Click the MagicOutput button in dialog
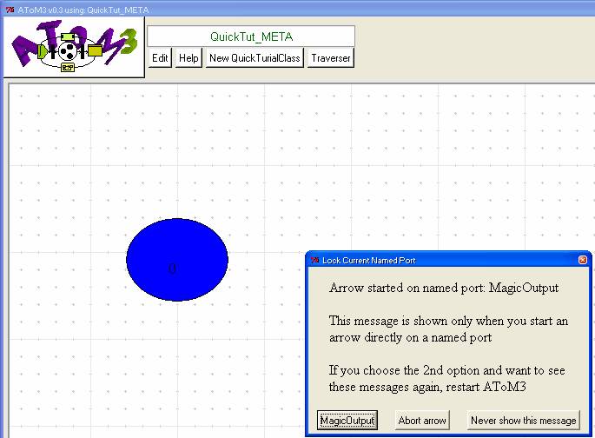This screenshot has width=595, height=438. pyautogui.click(x=347, y=420)
